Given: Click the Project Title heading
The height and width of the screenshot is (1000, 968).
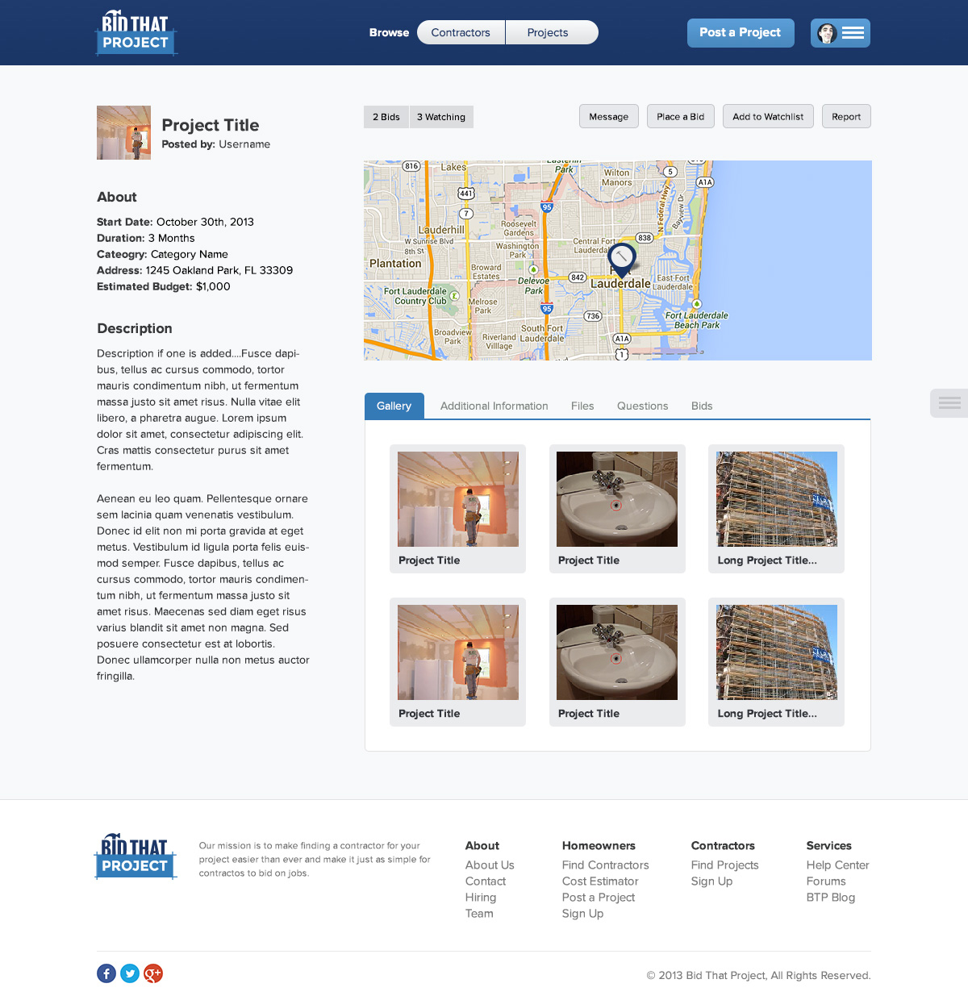Looking at the screenshot, I should coord(211,125).
